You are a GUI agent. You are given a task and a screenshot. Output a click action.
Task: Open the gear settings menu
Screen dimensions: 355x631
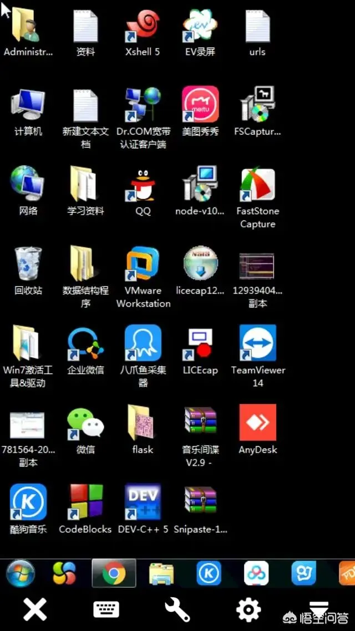248,609
